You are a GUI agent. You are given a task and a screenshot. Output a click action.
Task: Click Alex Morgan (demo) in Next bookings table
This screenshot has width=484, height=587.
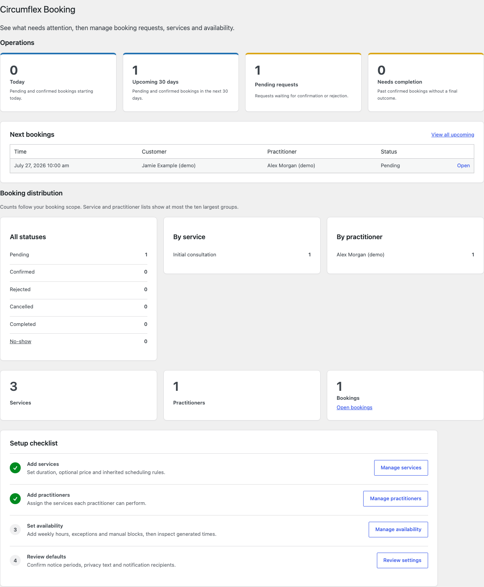coord(291,166)
